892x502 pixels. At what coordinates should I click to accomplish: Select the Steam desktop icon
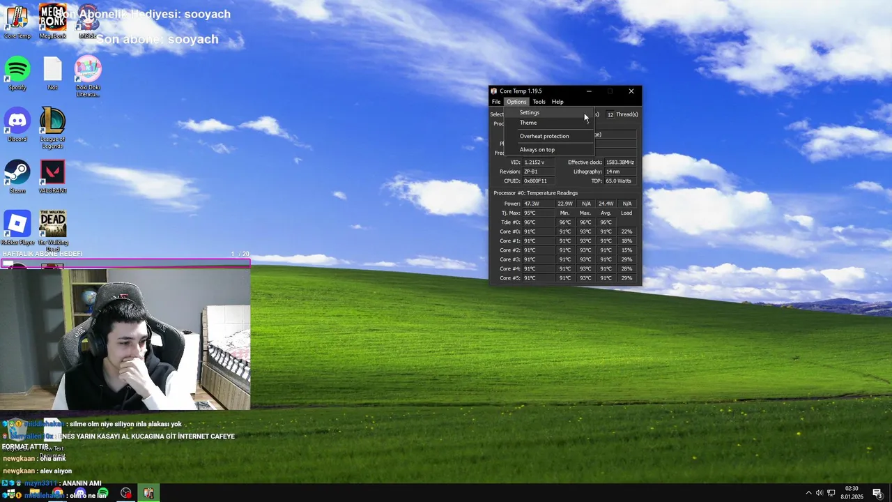[x=17, y=176]
